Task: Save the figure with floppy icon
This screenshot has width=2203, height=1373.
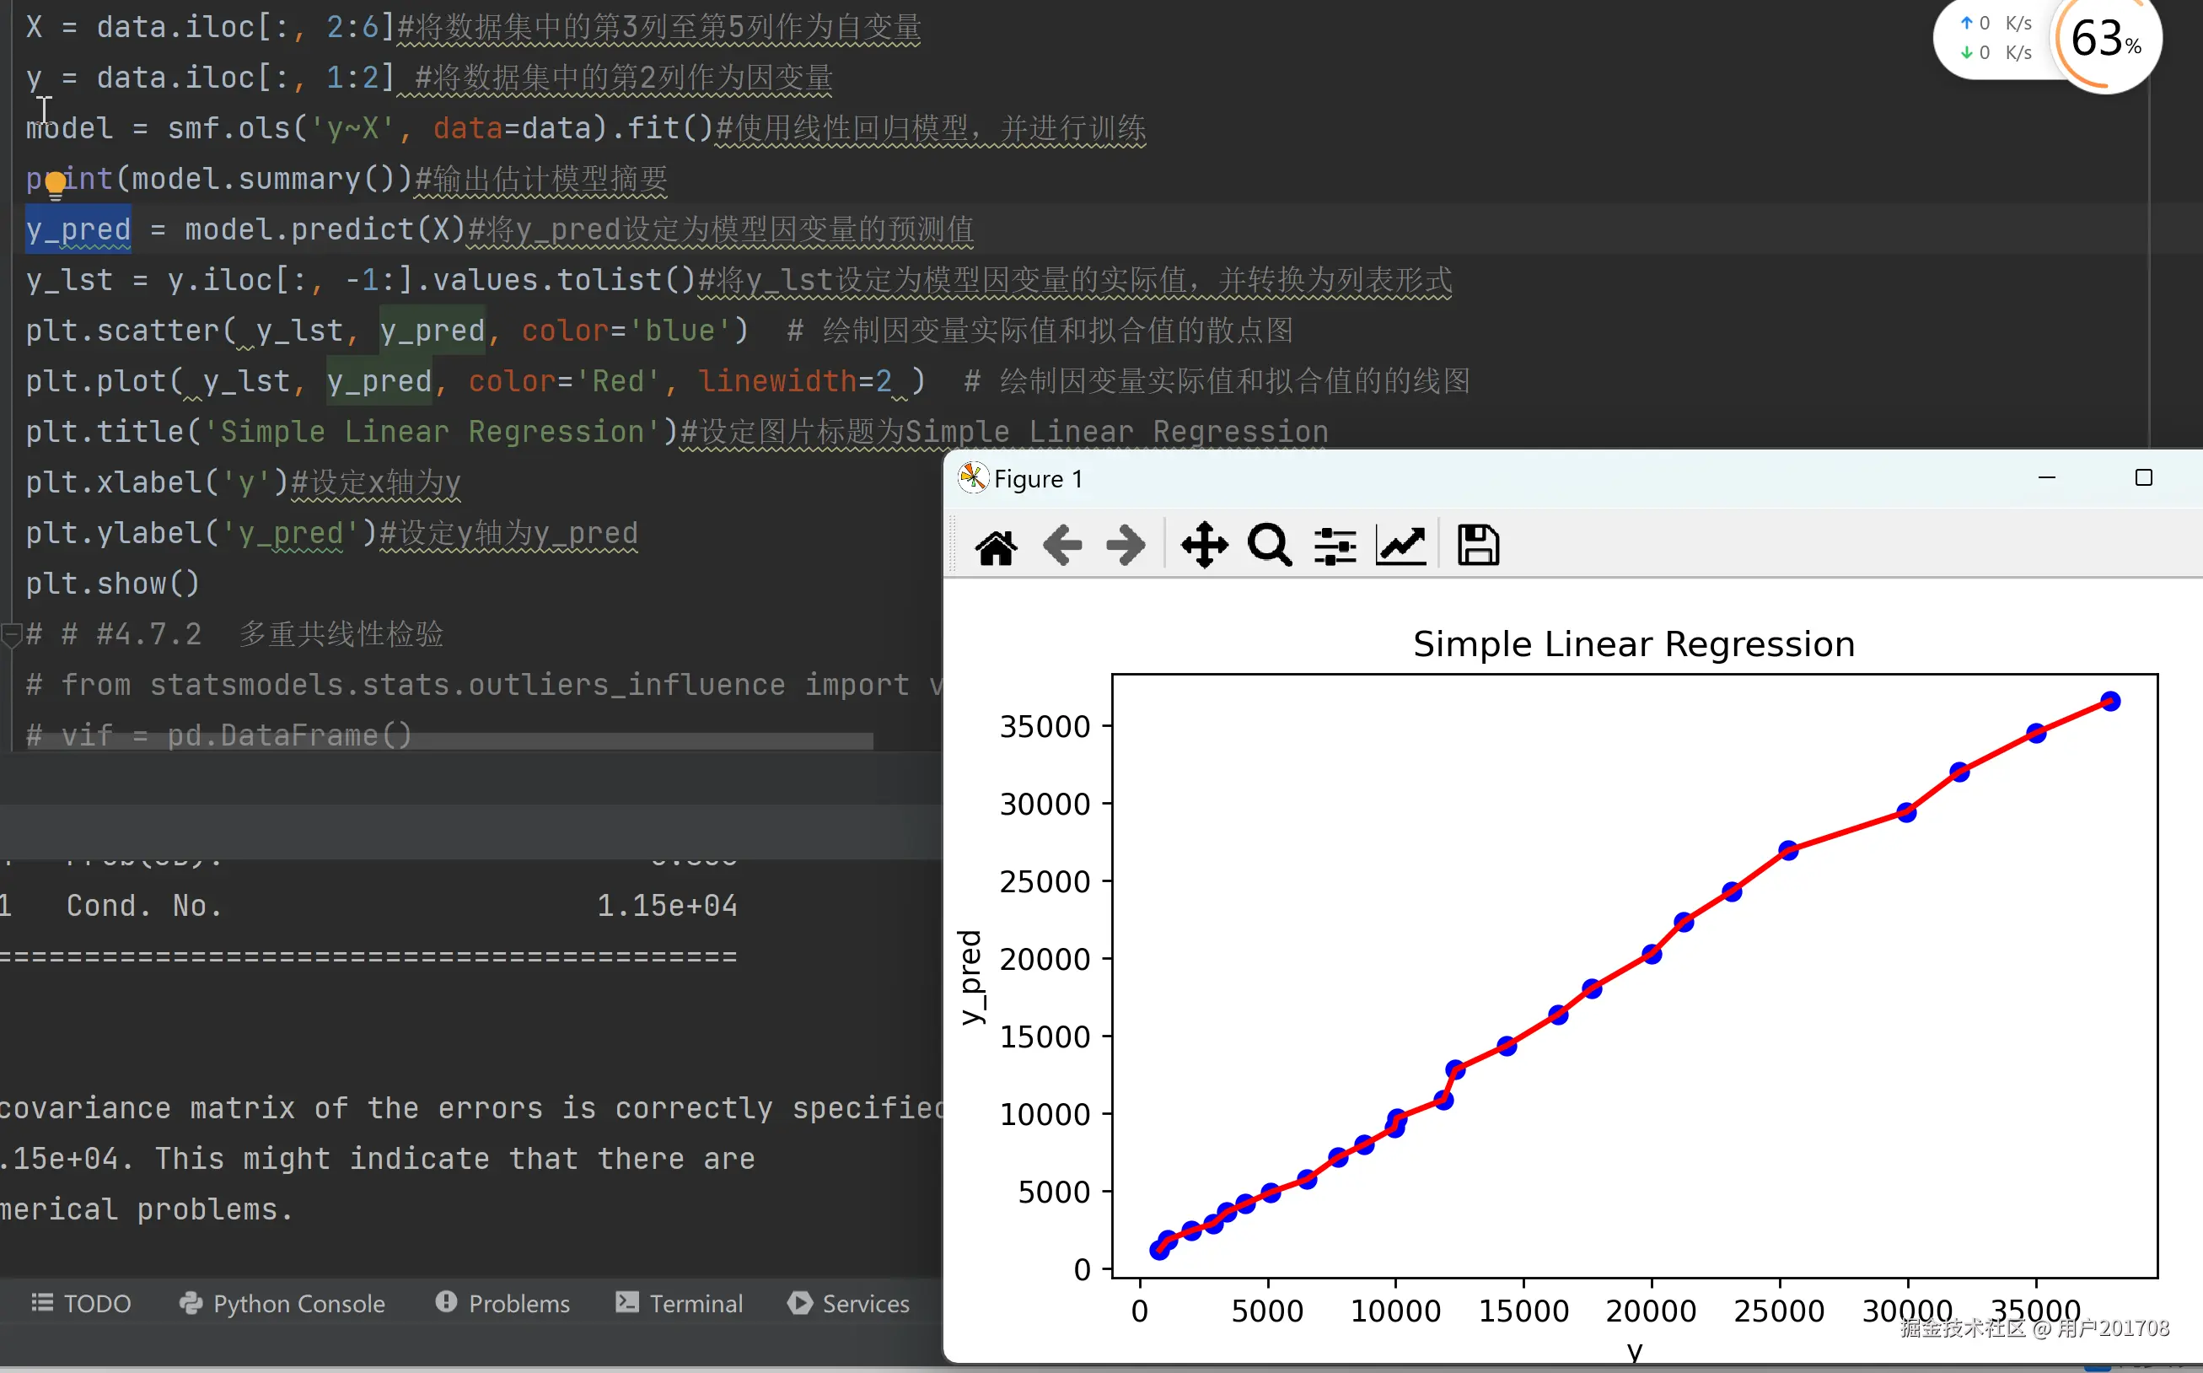Action: (x=1478, y=547)
